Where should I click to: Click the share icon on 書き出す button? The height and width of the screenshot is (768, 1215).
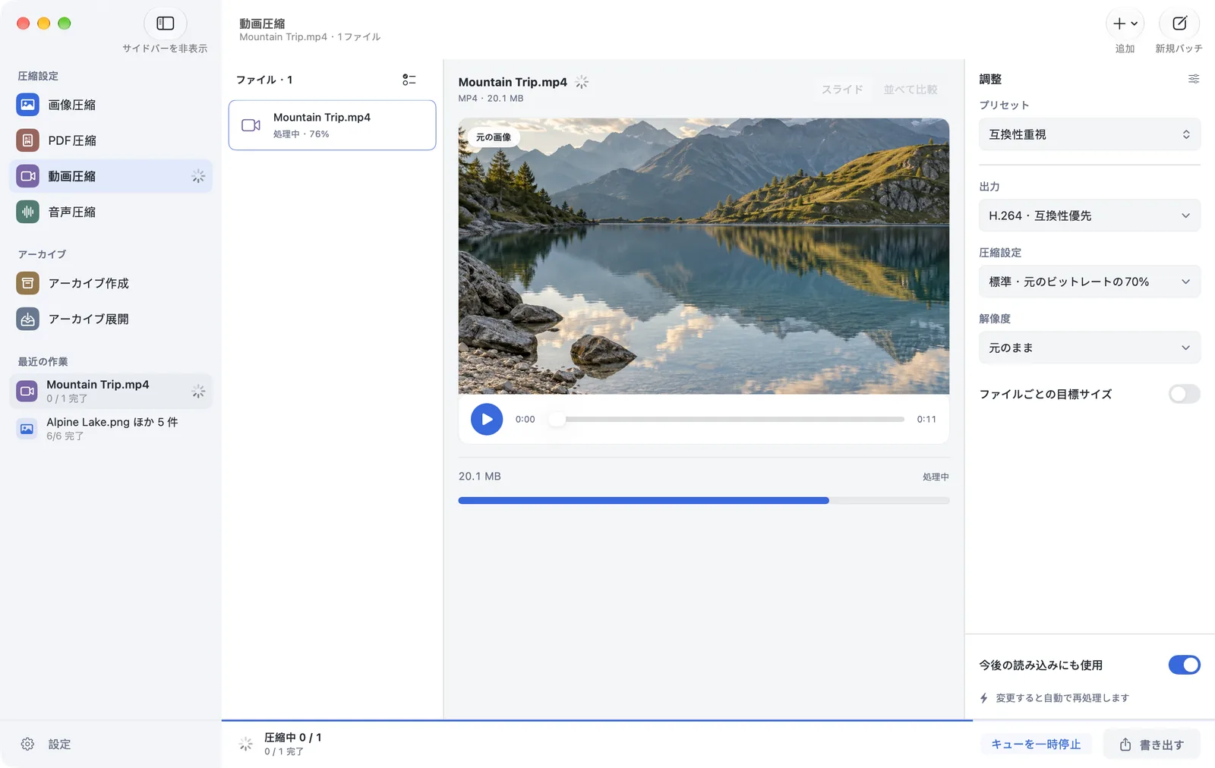coord(1125,744)
